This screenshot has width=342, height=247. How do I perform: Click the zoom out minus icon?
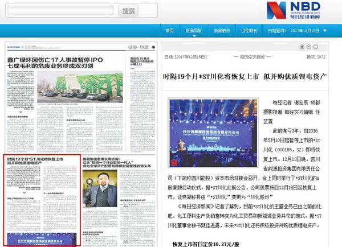309,47
